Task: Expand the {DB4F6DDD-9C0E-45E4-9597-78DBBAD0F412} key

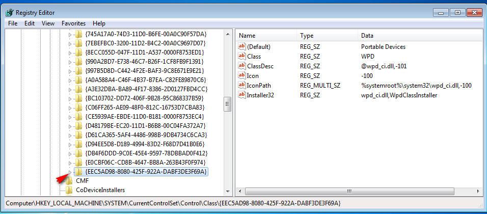Action: point(70,153)
